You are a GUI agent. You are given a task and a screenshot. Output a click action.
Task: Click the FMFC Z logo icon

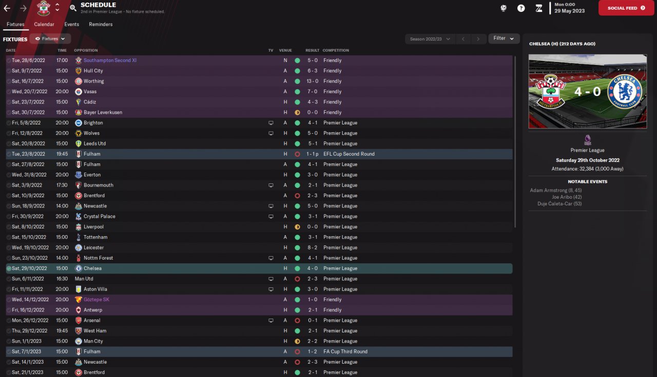538,8
